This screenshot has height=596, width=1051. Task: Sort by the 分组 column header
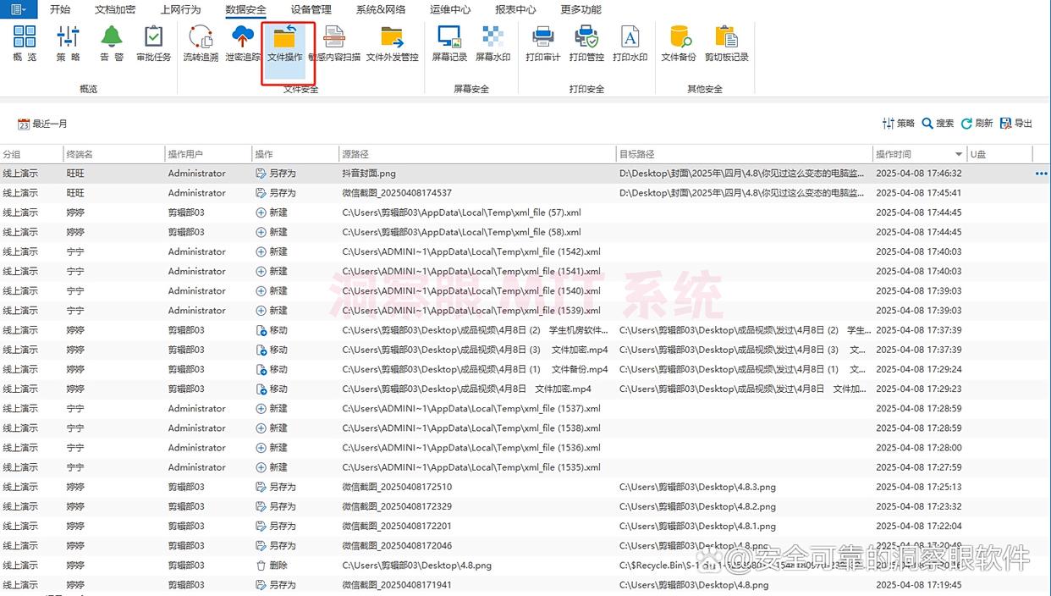(x=31, y=154)
